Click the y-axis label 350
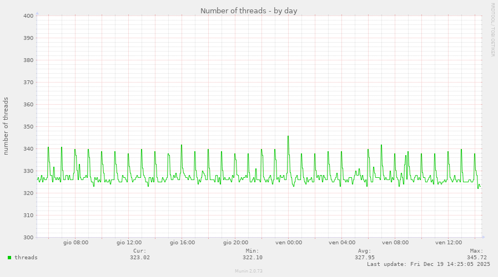 coord(28,127)
